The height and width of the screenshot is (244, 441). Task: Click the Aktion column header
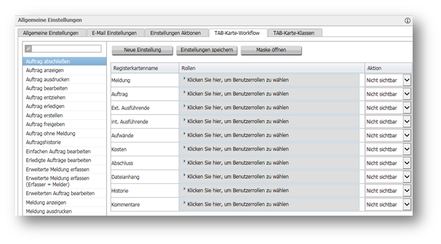(388, 68)
